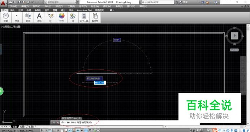Open the Draw (绘图) ribbon panel
Image resolution: width=250 pixels, height=132 pixels.
tap(6, 18)
